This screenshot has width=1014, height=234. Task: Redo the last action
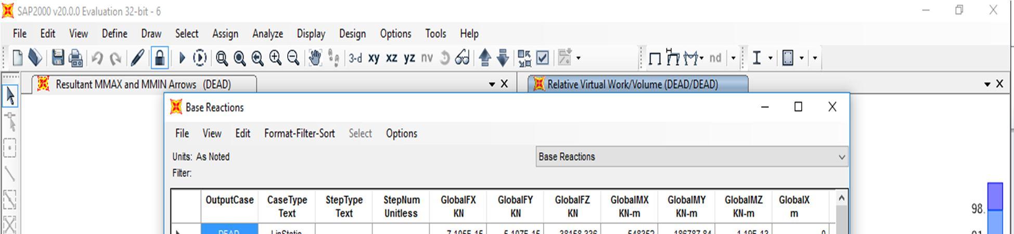tap(115, 58)
